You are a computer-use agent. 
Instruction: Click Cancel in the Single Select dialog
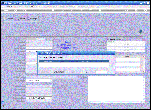pos(73,72)
